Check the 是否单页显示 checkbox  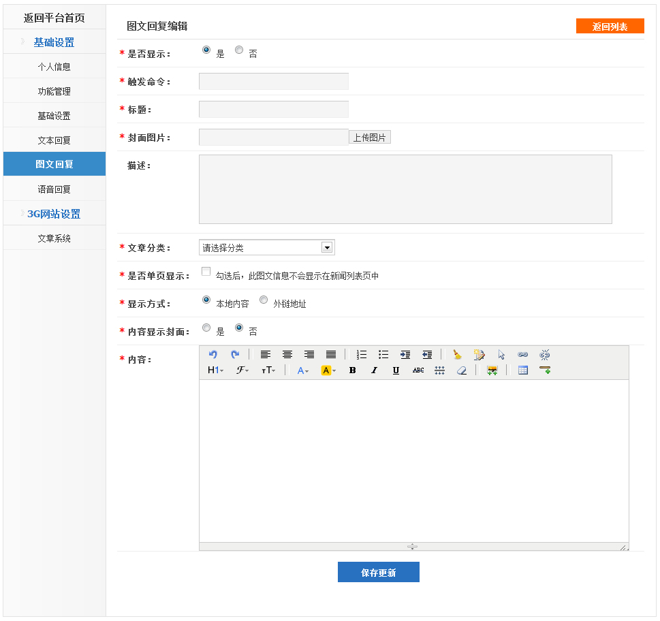206,272
